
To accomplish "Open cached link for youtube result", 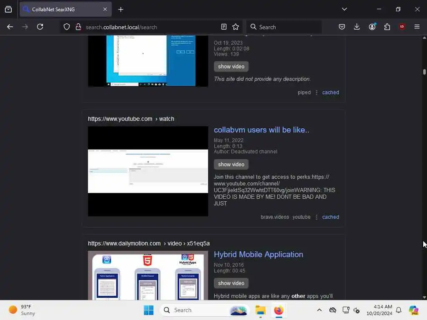I will 331,217.
